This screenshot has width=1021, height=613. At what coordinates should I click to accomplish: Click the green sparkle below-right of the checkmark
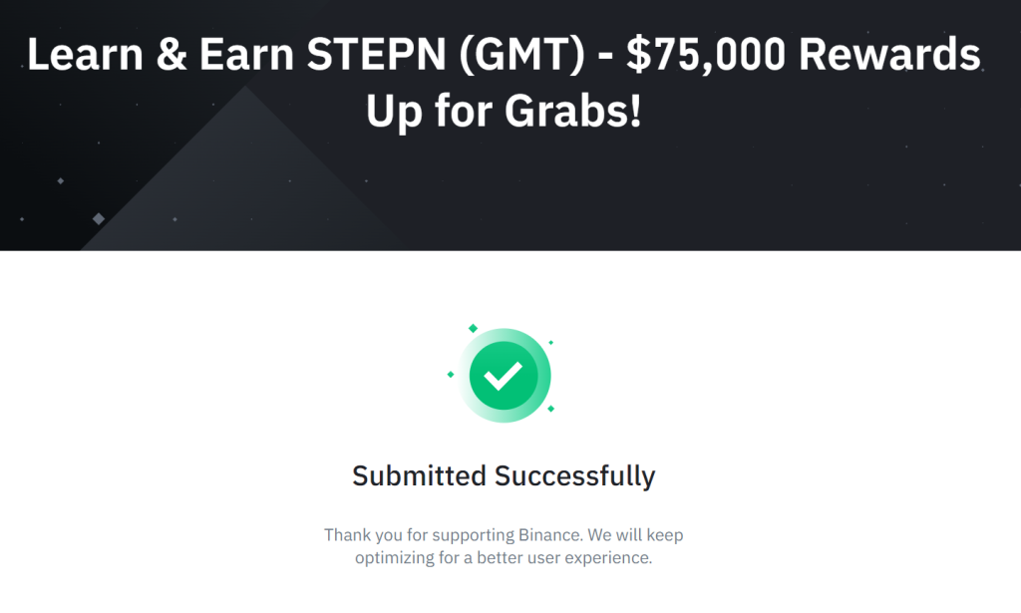point(550,408)
